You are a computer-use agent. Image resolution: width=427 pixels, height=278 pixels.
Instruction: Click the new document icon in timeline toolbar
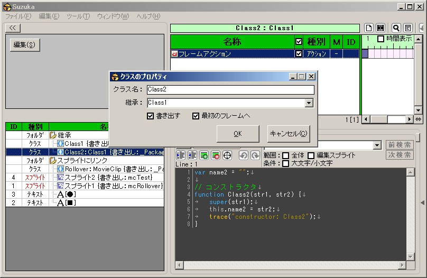click(x=369, y=28)
